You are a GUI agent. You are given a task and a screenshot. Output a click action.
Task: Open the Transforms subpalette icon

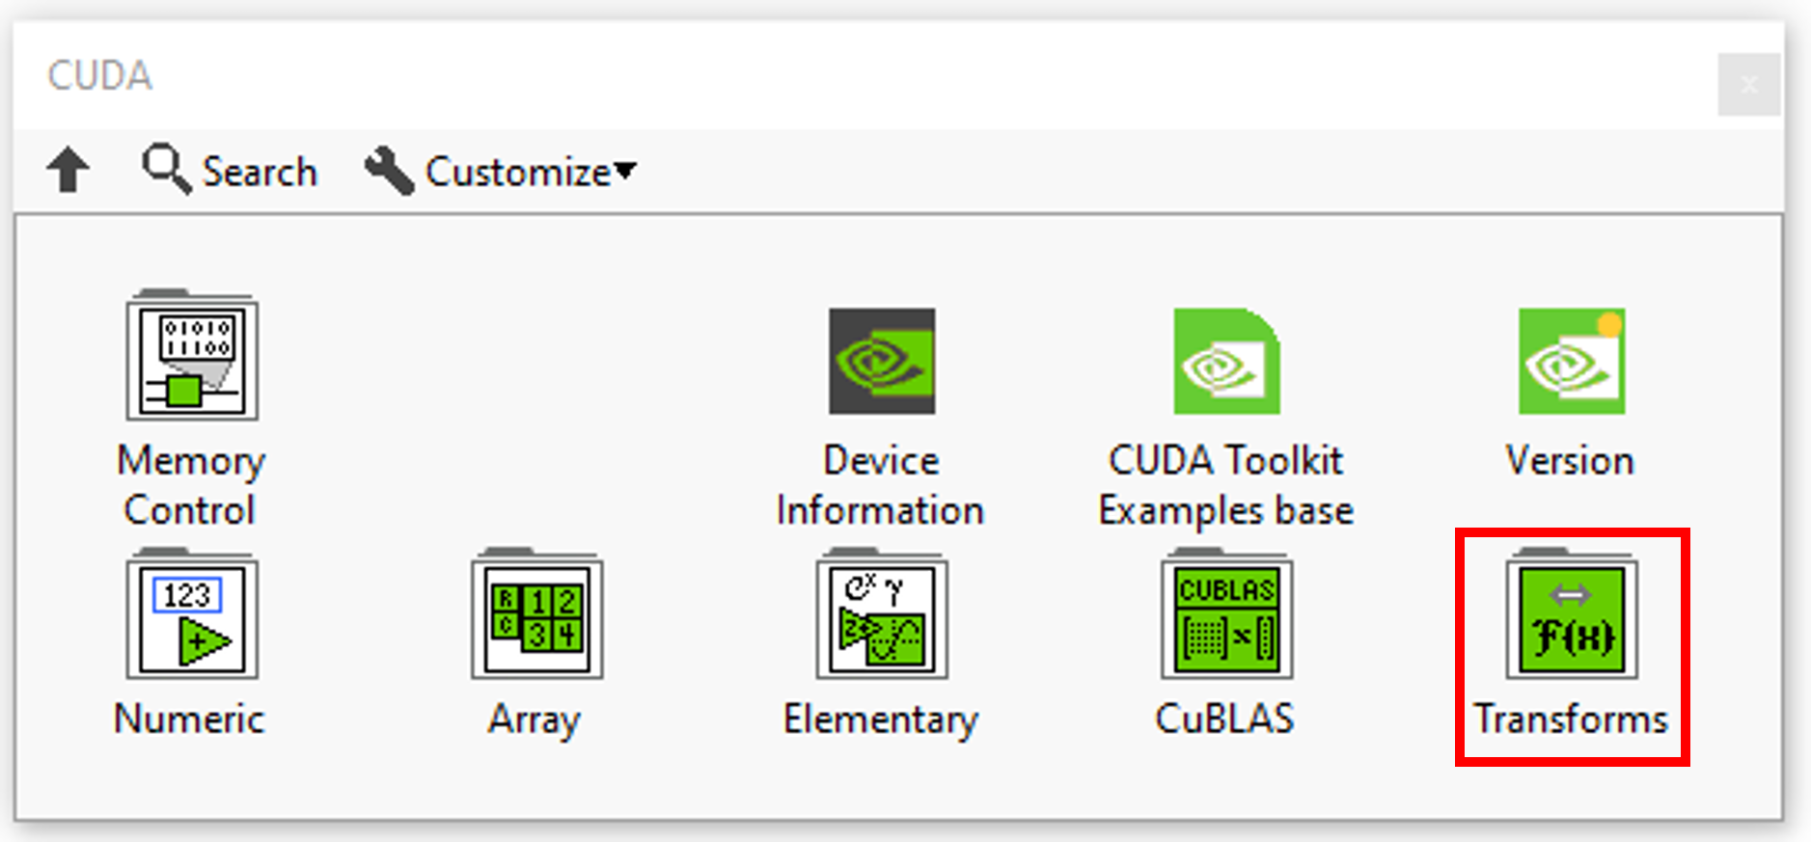click(1571, 618)
